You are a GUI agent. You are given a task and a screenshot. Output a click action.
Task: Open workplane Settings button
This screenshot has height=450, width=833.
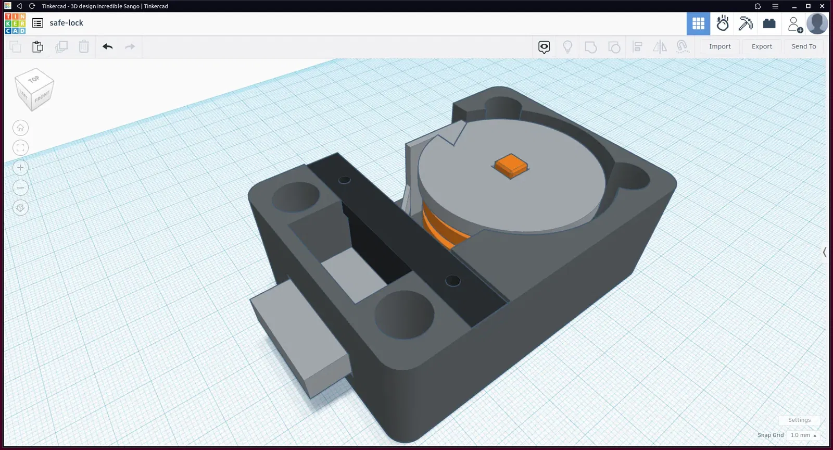tap(799, 420)
